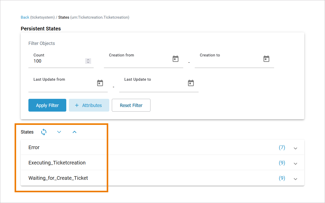This screenshot has height=203, width=325.
Task: Go Back via breadcrumb link
Action: click(25, 17)
